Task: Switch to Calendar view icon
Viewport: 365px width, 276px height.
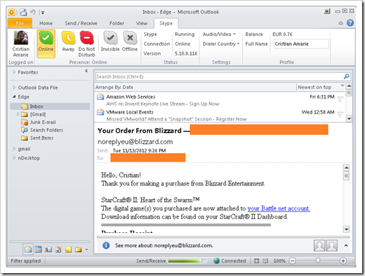Action: [38, 249]
